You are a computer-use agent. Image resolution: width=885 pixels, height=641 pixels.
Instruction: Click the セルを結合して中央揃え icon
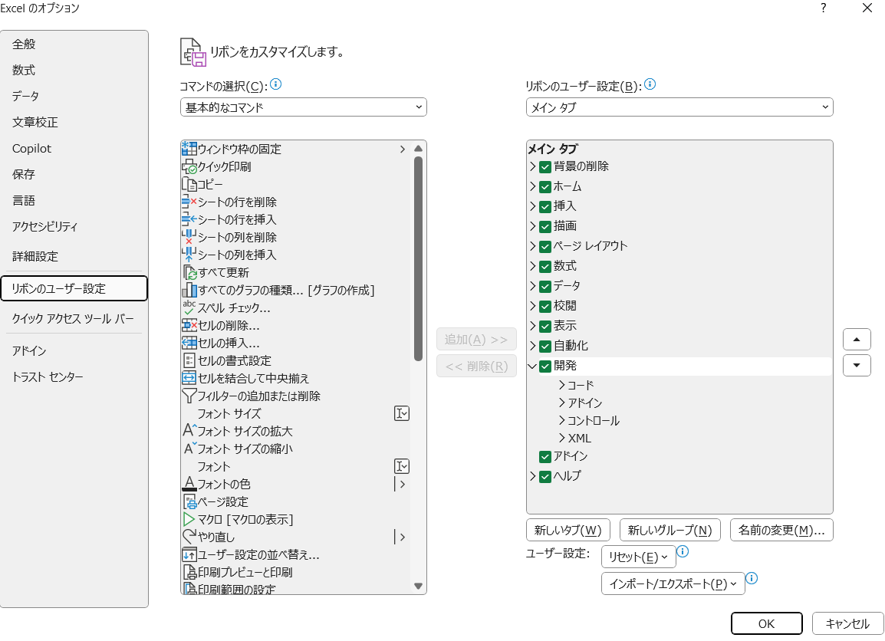coord(189,378)
